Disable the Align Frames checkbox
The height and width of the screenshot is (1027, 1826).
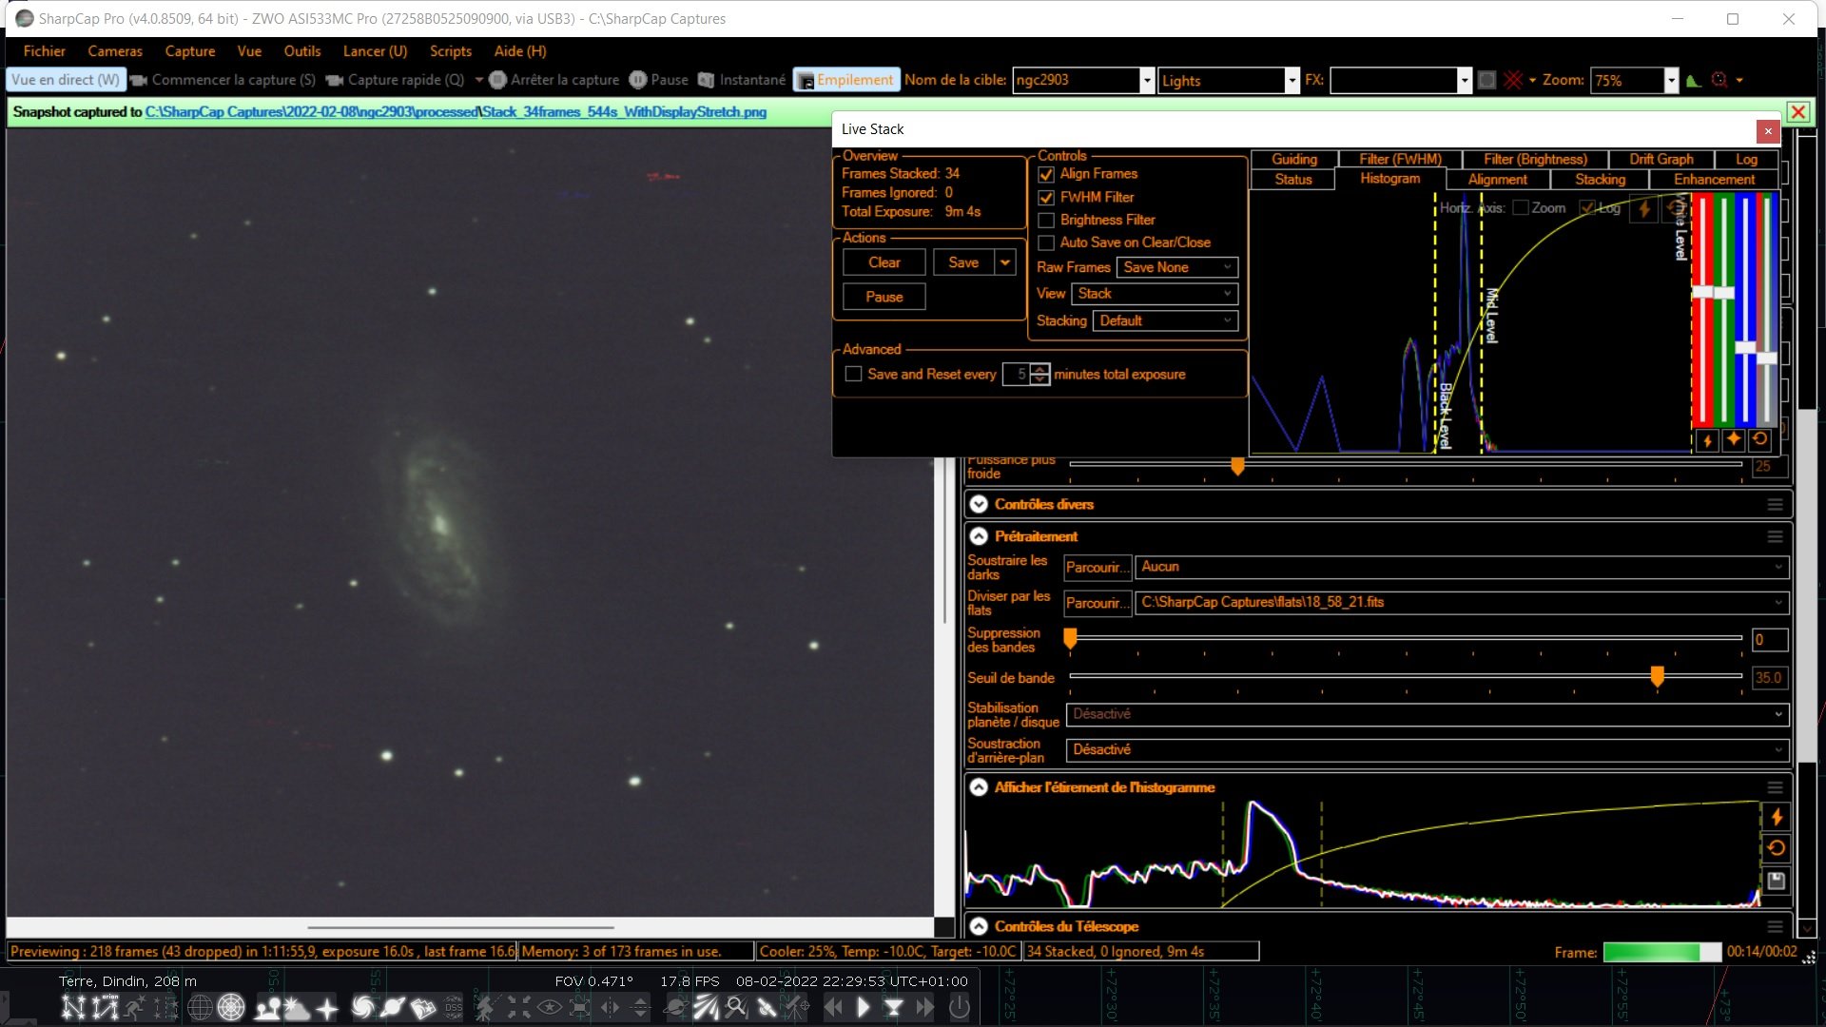(1046, 174)
